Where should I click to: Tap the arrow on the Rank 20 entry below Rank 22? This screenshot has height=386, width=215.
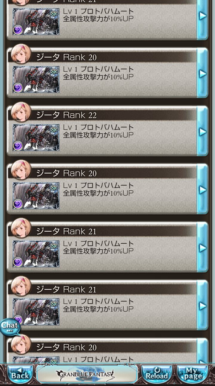[202, 190]
